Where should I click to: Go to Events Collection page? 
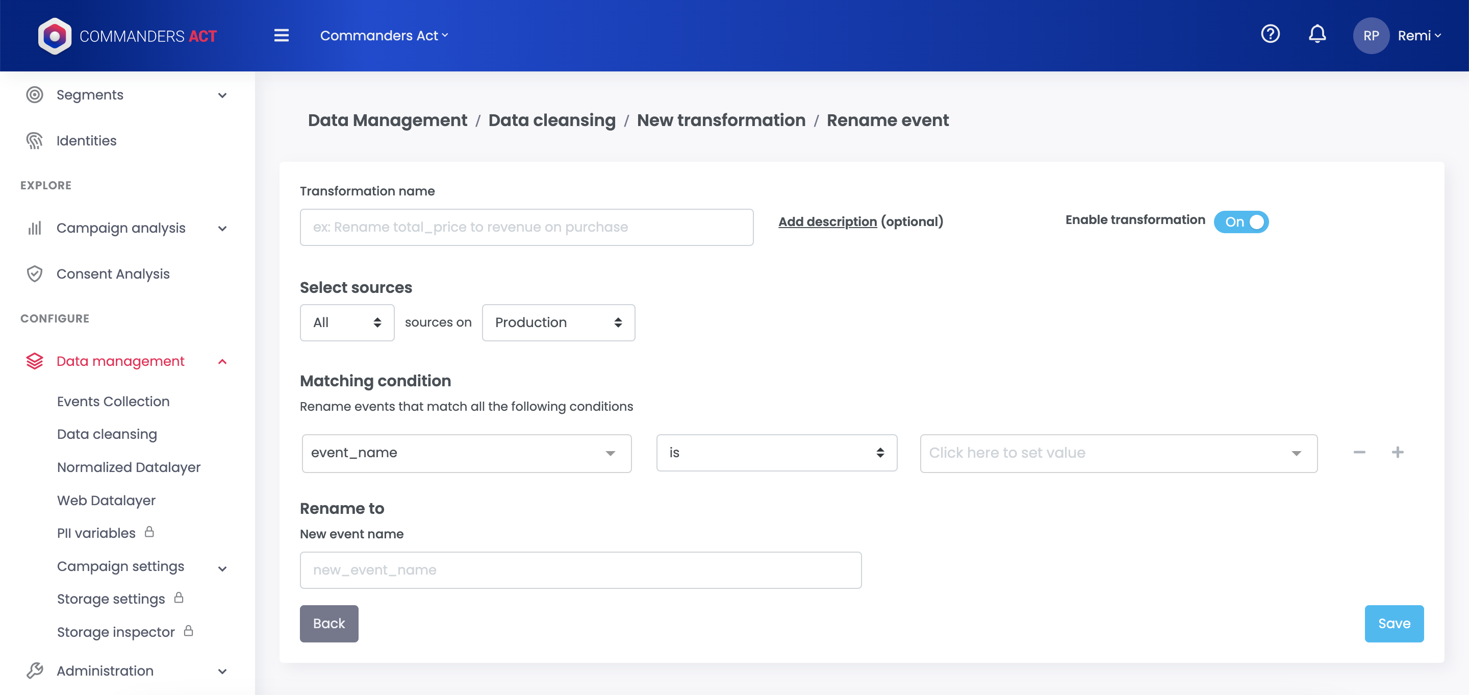tap(113, 401)
